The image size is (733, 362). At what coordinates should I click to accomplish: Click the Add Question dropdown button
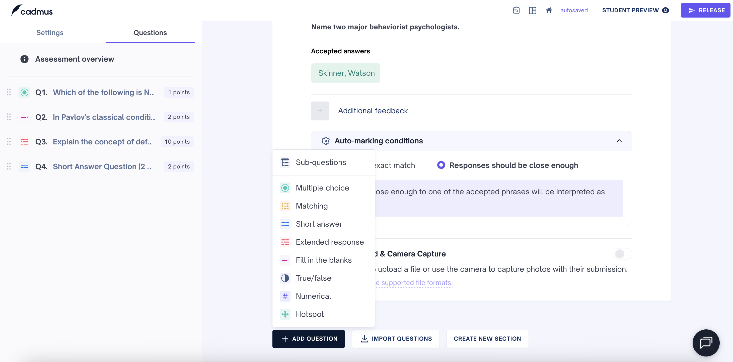click(x=309, y=339)
